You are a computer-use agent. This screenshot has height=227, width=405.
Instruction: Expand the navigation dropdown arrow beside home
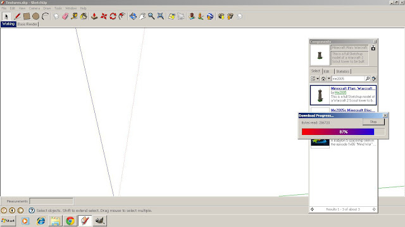[x=329, y=79]
